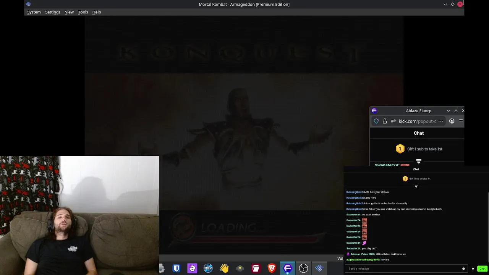Image resolution: width=489 pixels, height=275 pixels.
Task: Open Bitwarden from the taskbar
Action: (176, 269)
